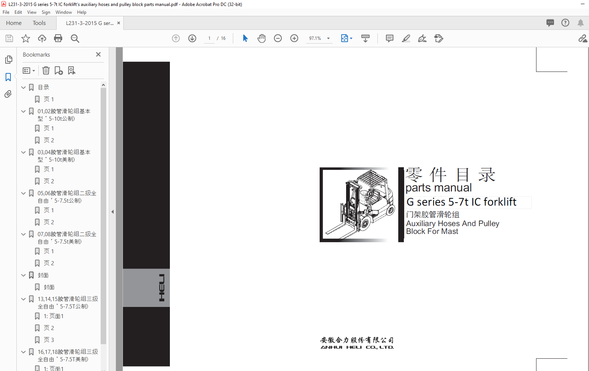Image resolution: width=589 pixels, height=371 pixels.
Task: Go to the previous page arrow
Action: (x=176, y=38)
